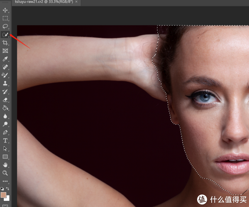Viewport: 249px width, 207px height.
Task: Select the Paint Bucket tool
Action: click(x=5, y=108)
